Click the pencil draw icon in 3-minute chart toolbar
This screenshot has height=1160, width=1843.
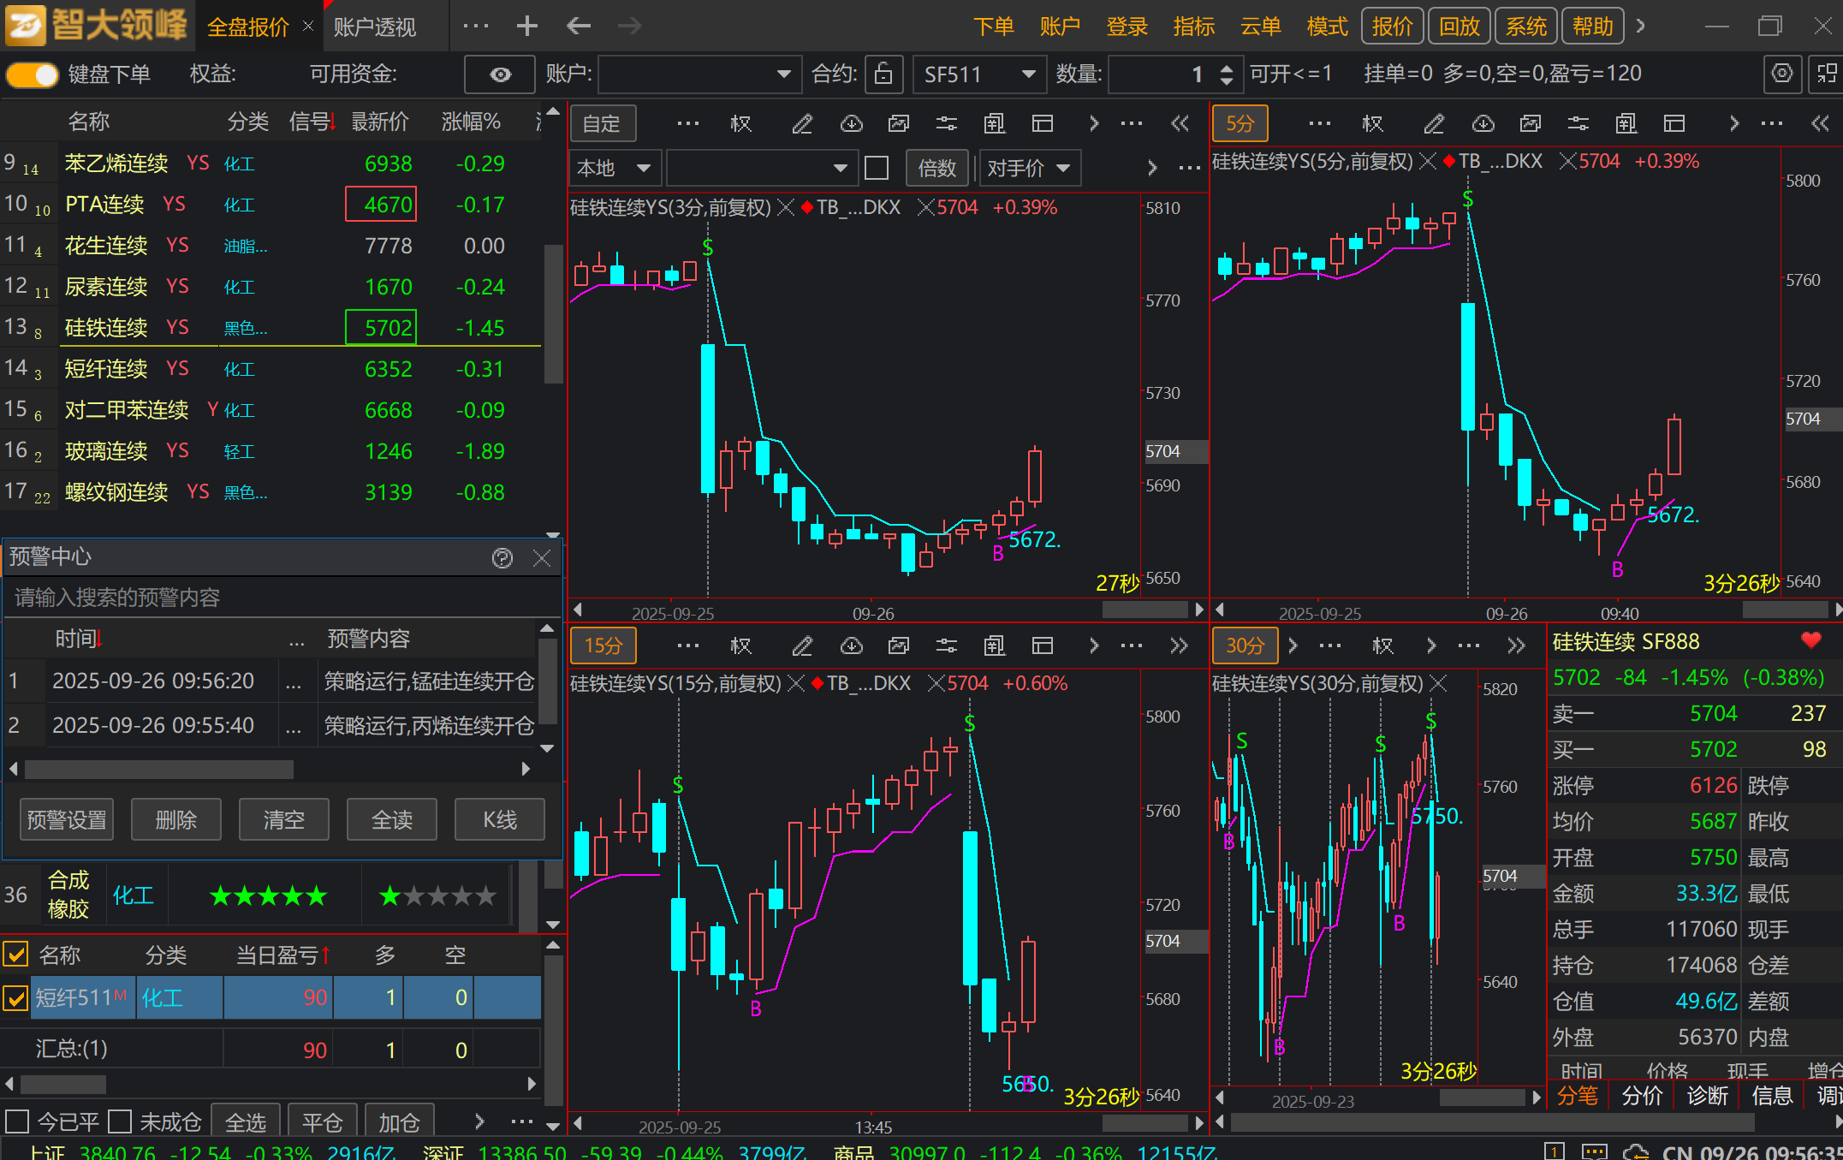pyautogui.click(x=802, y=124)
